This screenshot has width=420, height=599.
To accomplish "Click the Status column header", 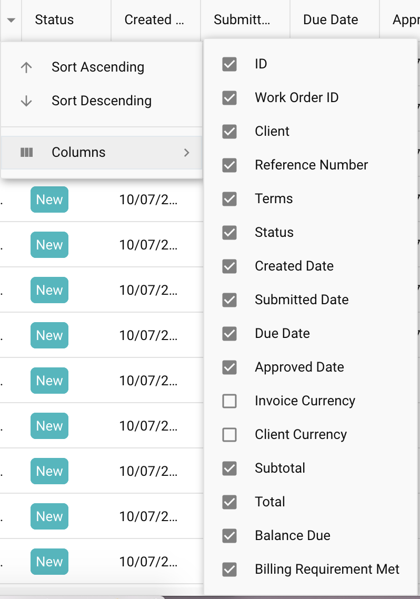I will click(x=54, y=19).
